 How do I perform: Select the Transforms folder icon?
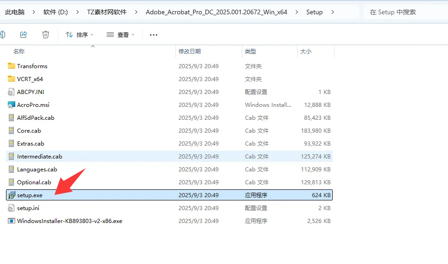pyautogui.click(x=11, y=66)
